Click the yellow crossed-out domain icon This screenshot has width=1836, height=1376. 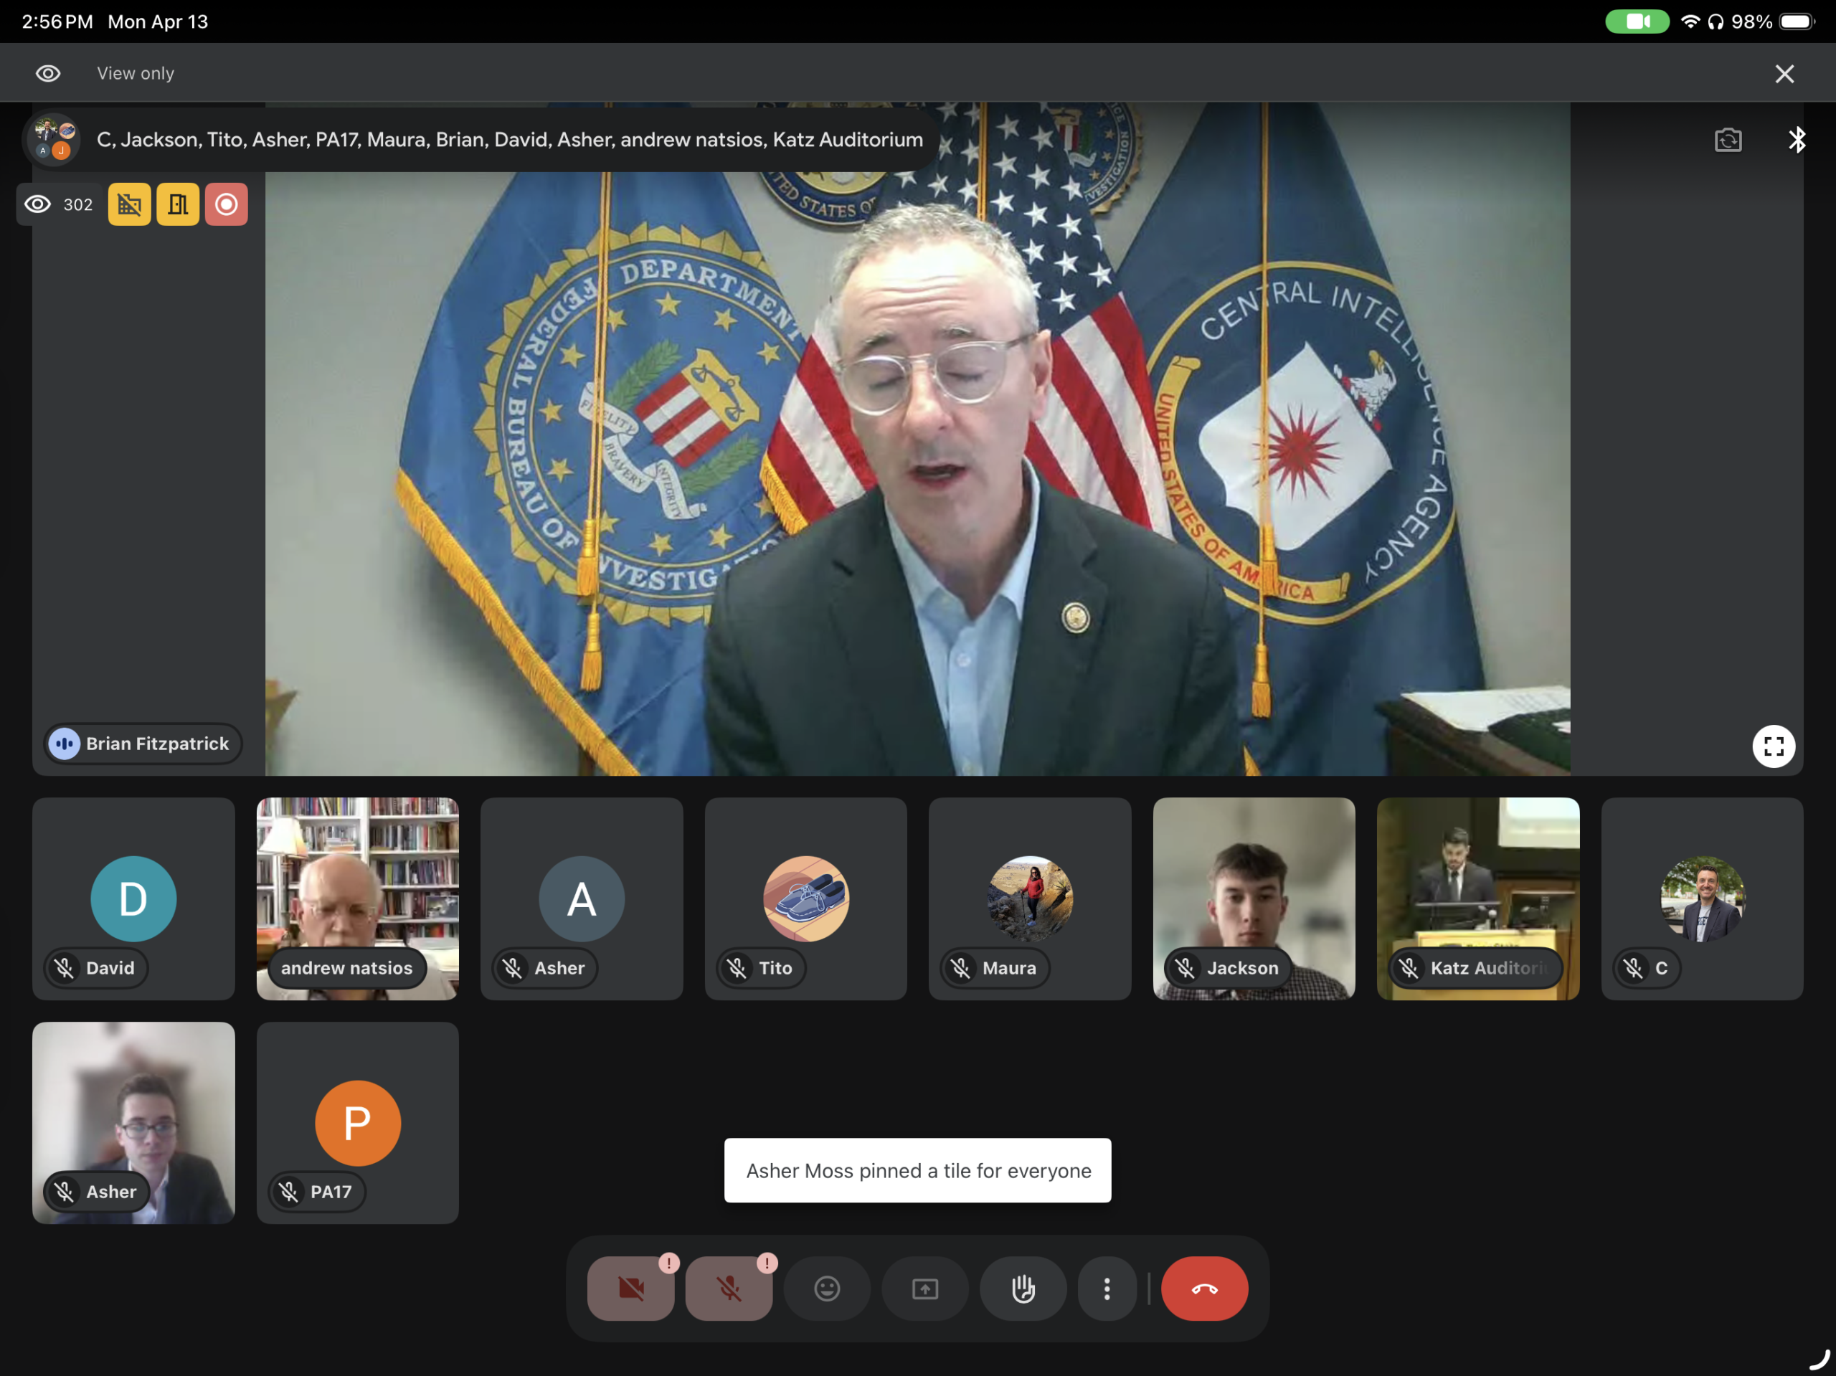[x=128, y=204]
